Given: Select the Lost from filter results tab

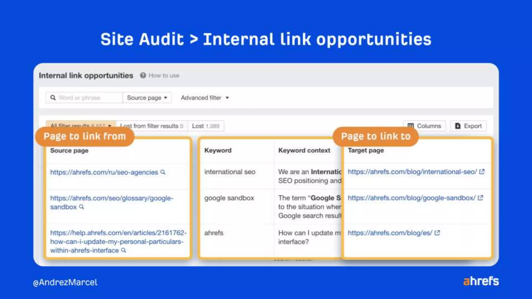Looking at the screenshot, I should pyautogui.click(x=152, y=126).
